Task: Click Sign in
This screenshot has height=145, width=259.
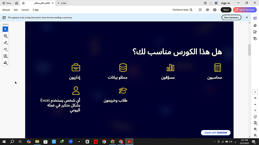Action: pos(225,3)
